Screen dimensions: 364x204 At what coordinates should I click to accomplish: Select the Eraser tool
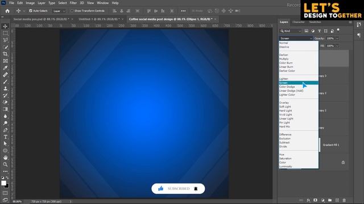click(x=5, y=102)
